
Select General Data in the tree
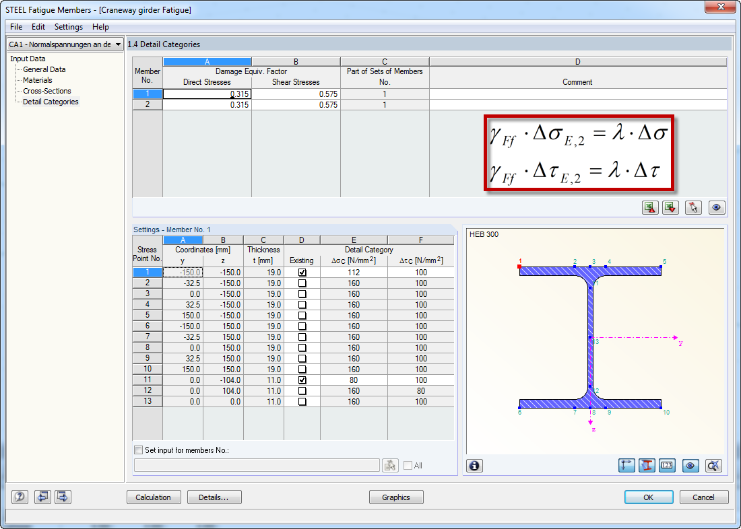tap(44, 69)
